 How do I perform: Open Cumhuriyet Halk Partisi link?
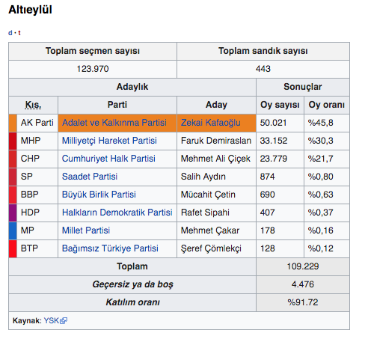click(108, 159)
